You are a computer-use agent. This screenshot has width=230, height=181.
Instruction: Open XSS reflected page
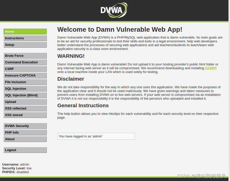point(25,108)
